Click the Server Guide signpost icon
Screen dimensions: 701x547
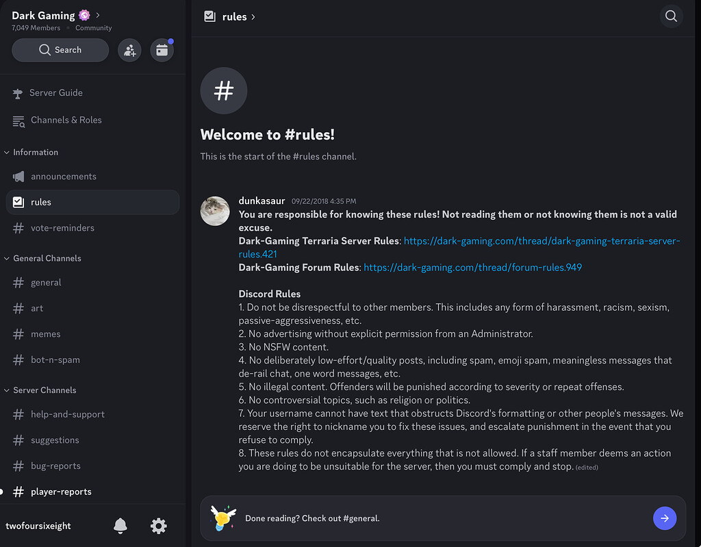(x=18, y=93)
